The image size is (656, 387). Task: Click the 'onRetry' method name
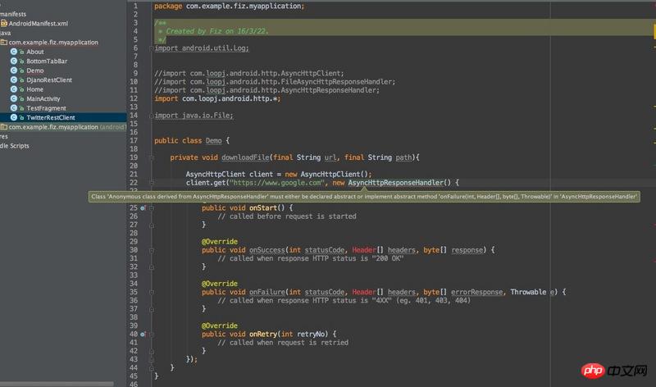point(262,335)
